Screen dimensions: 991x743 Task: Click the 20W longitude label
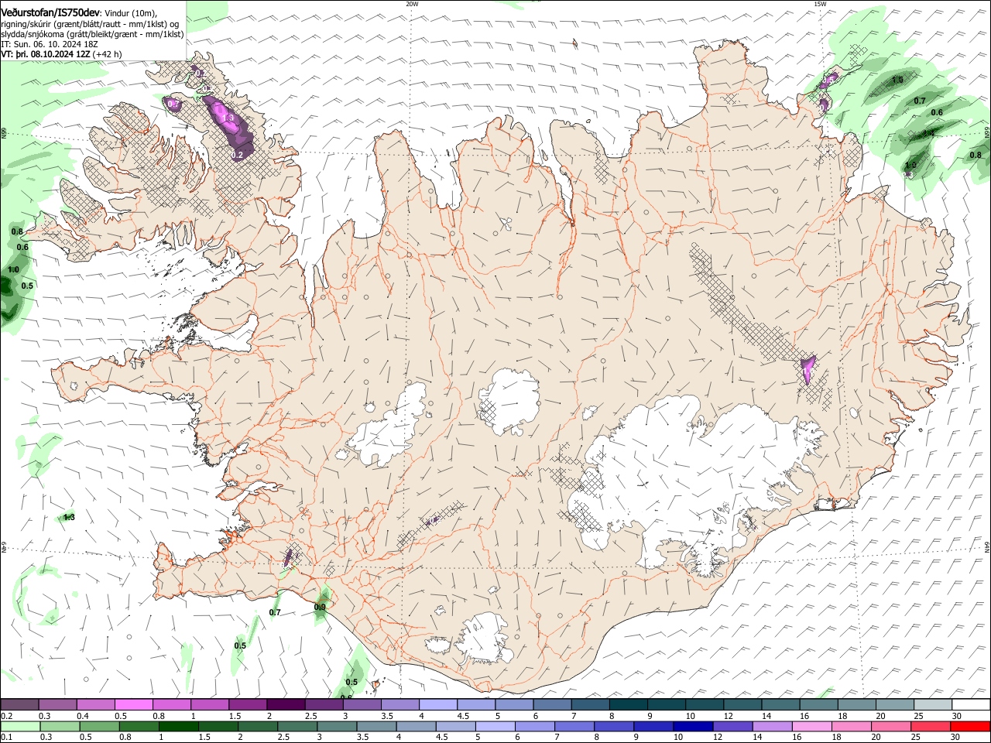tap(412, 3)
